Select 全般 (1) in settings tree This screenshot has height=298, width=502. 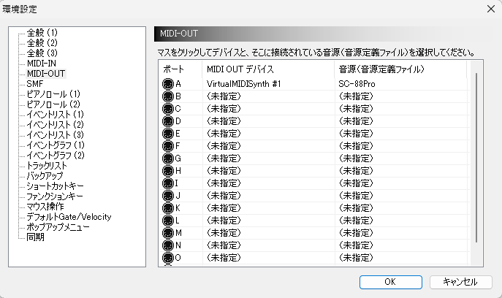42,33
